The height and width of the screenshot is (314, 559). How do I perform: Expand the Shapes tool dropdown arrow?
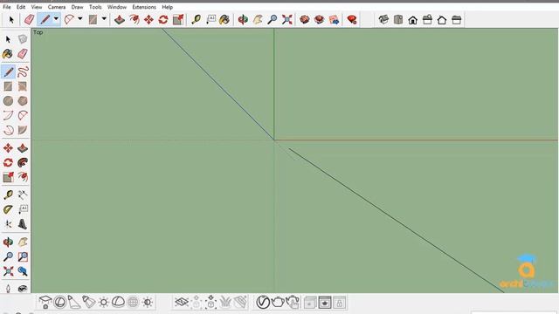coord(104,19)
